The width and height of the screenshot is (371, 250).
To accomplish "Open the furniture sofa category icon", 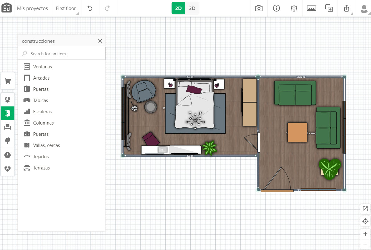I will click(8, 127).
